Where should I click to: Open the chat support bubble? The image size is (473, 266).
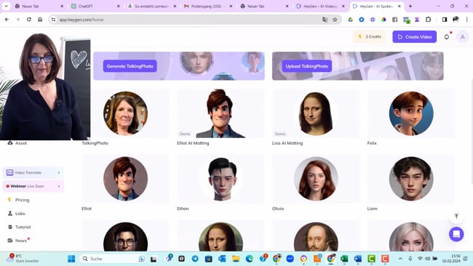coord(456,234)
